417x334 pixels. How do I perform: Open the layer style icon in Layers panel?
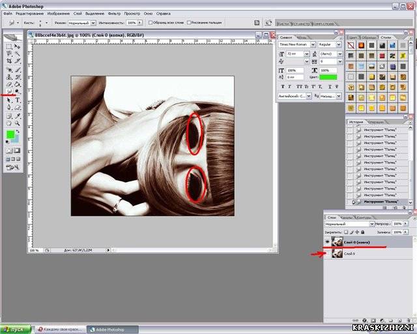tap(365, 320)
